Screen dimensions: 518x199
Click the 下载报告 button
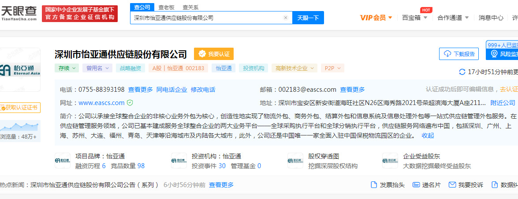pos(459,54)
